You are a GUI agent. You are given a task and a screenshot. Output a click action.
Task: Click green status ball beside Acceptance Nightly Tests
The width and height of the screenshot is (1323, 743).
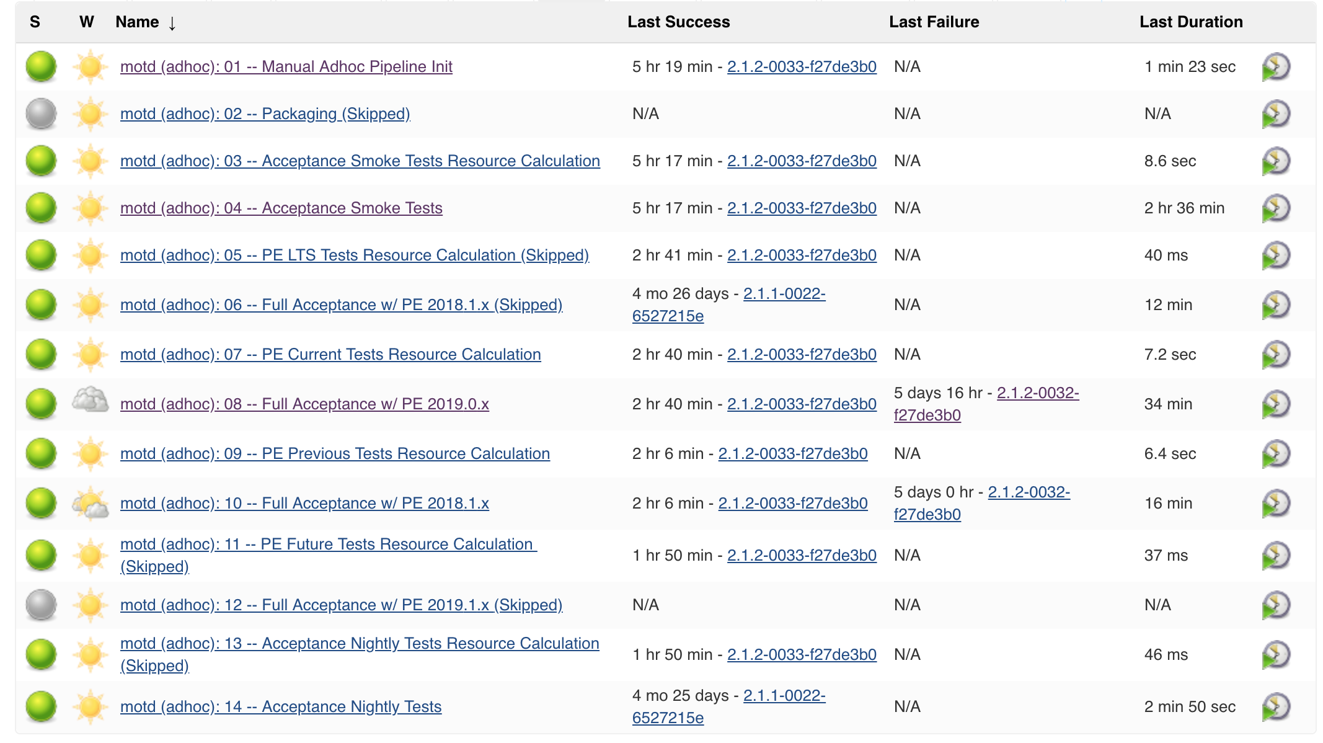[x=40, y=706]
